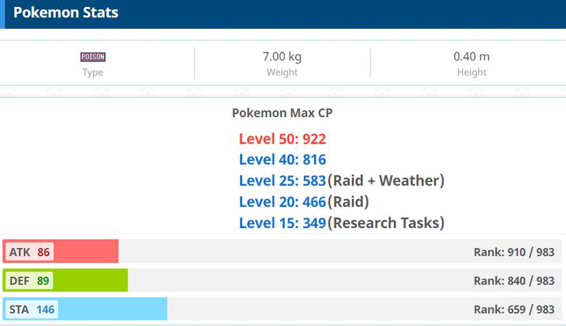Click the 0.40 m height value
Screen dimensions: 566x326
[x=471, y=57]
